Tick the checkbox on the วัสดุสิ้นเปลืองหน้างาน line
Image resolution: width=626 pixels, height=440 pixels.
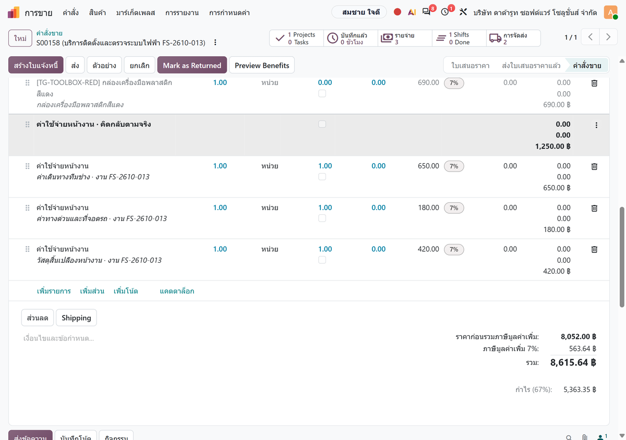pyautogui.click(x=322, y=260)
